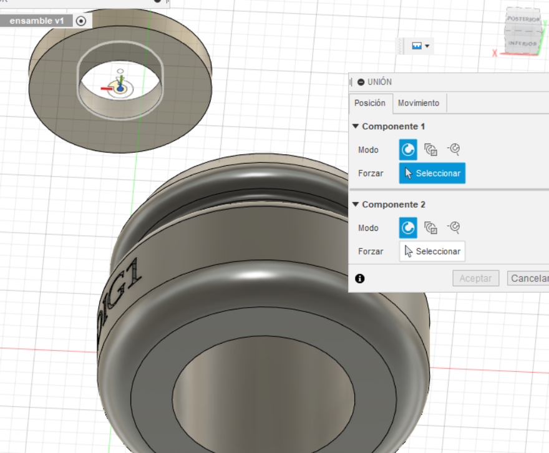Image resolution: width=549 pixels, height=453 pixels.
Task: Choose Between Two Faces mode for Componente 2
Action: click(430, 228)
